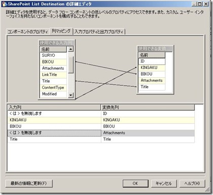
Task: Select ID in destination columns list
Action: pos(152,61)
